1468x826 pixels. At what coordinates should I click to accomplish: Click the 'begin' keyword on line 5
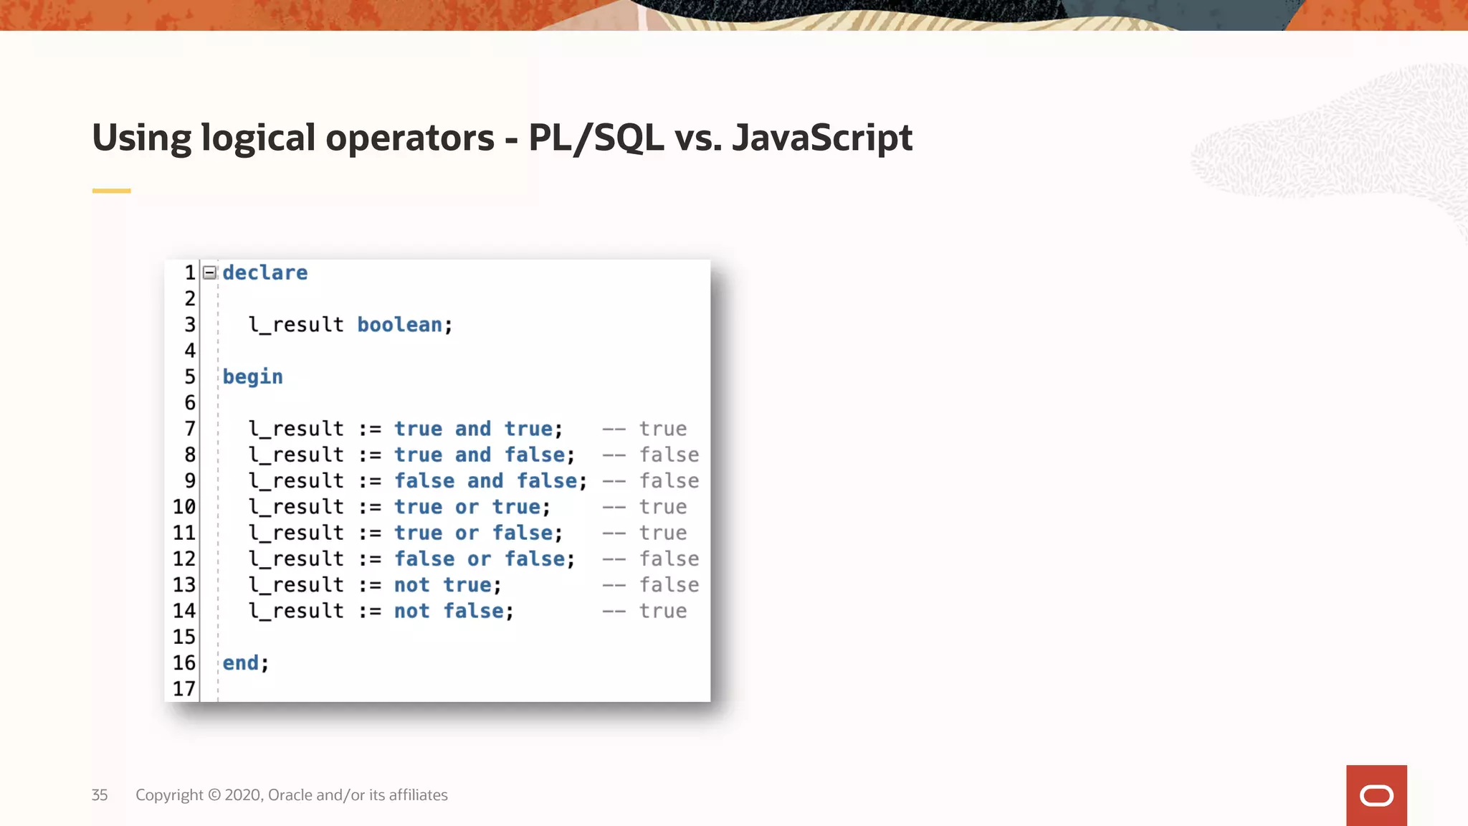tap(252, 377)
